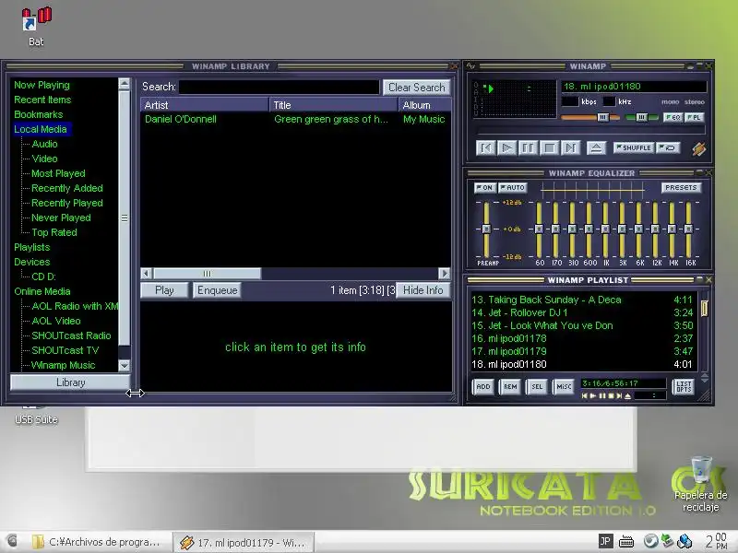Click the 16K equalizer band slider
738x553 pixels.
pos(688,229)
